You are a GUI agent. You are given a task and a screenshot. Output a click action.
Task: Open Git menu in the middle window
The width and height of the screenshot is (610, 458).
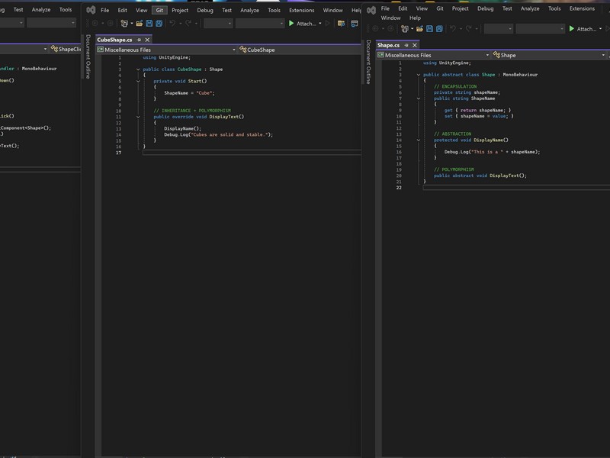click(x=160, y=10)
